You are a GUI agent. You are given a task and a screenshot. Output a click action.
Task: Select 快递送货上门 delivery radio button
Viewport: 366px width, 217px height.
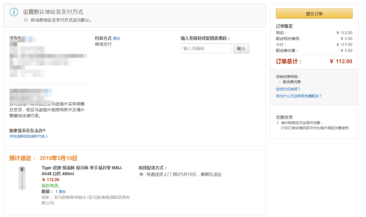141,174
